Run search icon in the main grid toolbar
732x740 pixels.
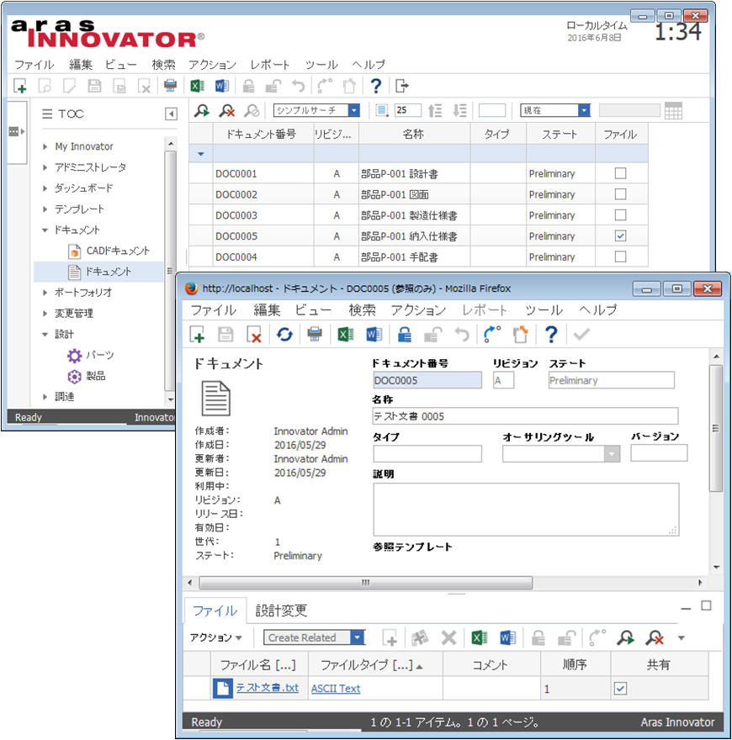coord(202,111)
